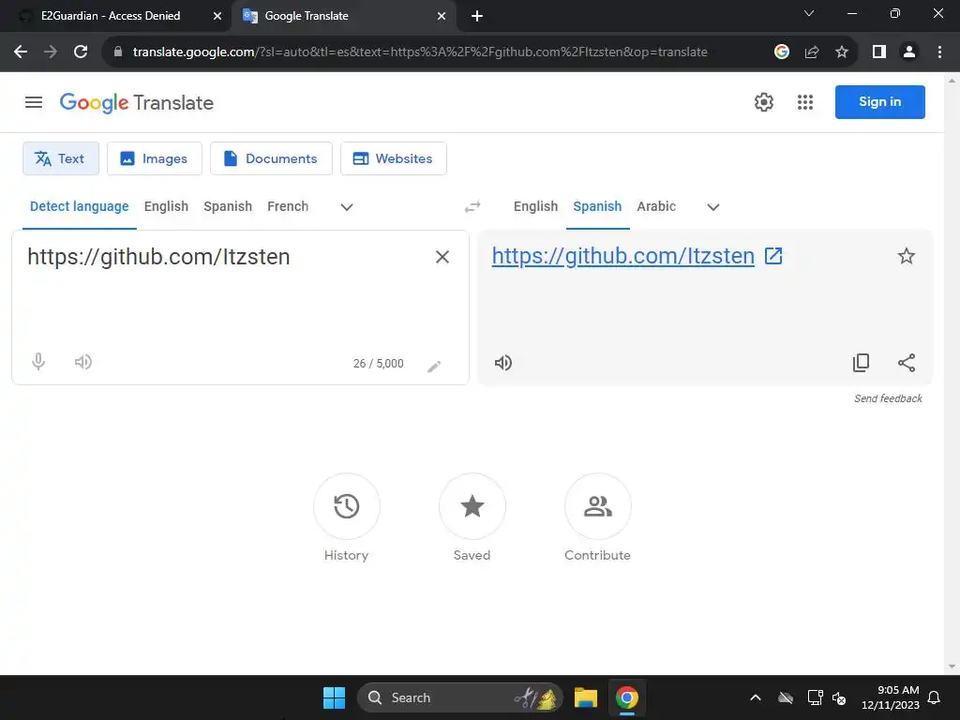Choose Arabic as target language
Screen dimensions: 960x720
point(656,206)
